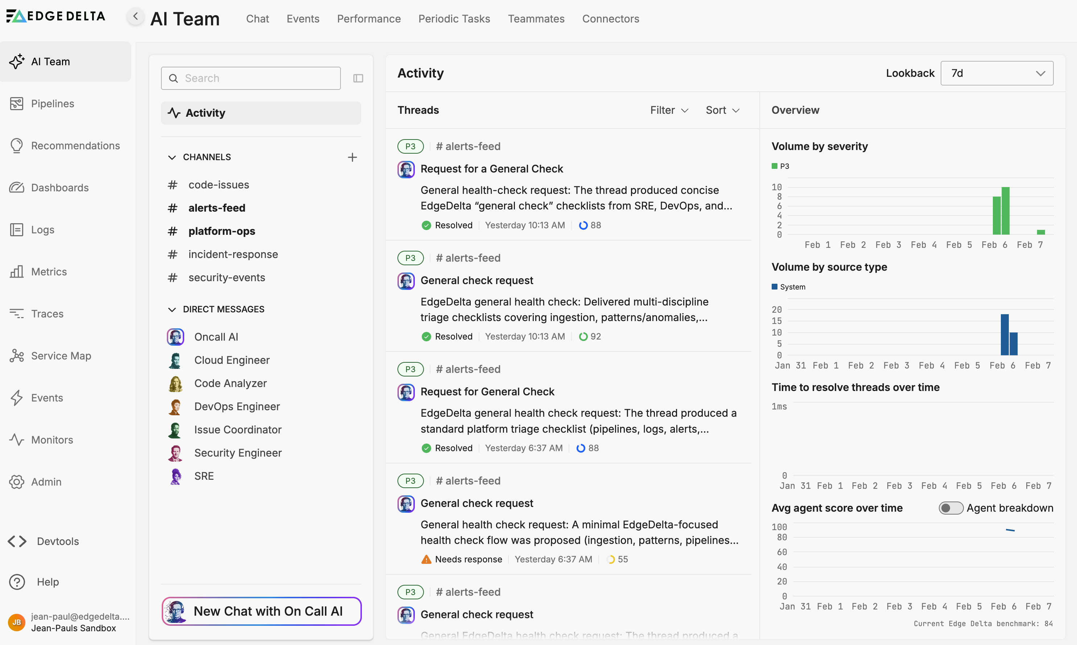The height and width of the screenshot is (645, 1077).
Task: Open Devtools code icon
Action: click(x=17, y=541)
